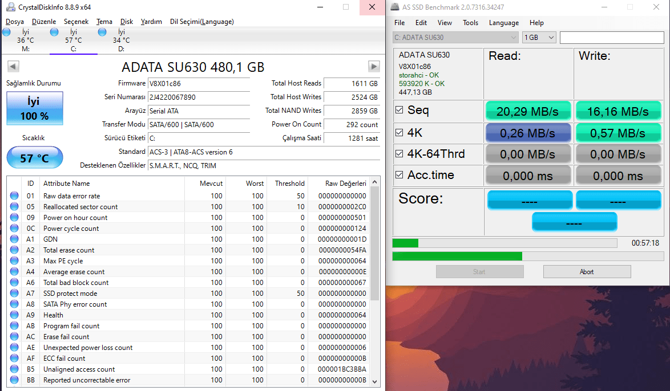Click the status orb for GDN row
Viewport: 670px width, 391px height.
pyautogui.click(x=14, y=239)
